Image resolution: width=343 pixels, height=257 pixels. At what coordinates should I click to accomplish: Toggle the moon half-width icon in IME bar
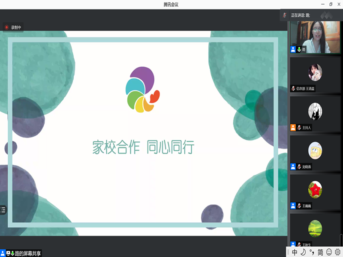tap(303, 252)
